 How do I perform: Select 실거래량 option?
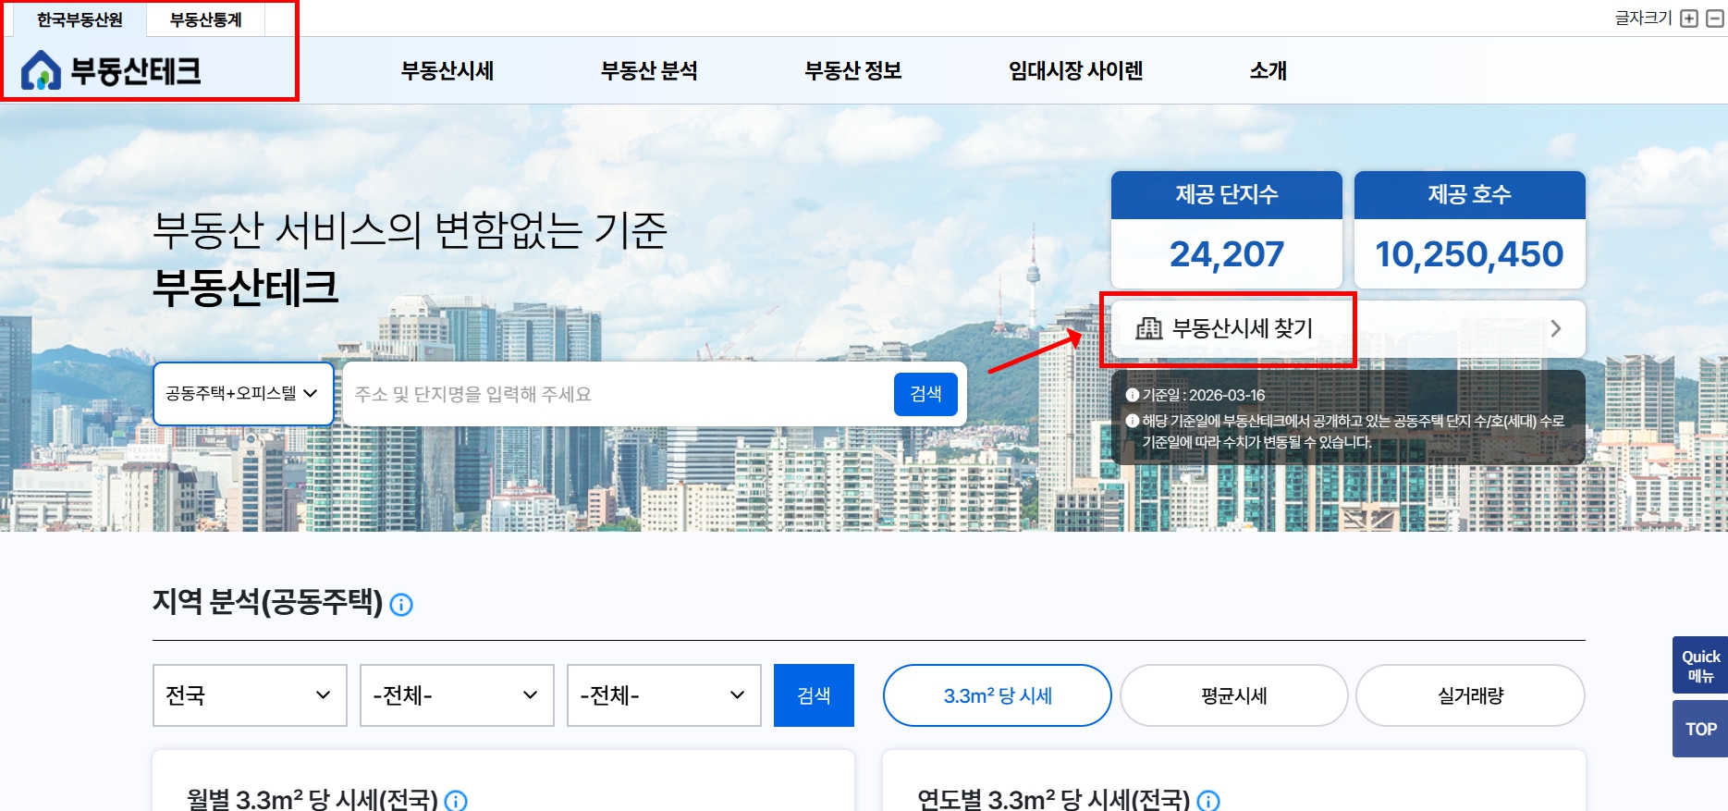[1471, 695]
